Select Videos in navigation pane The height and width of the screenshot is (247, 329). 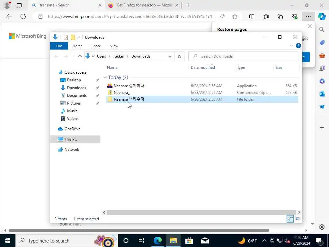click(x=73, y=119)
